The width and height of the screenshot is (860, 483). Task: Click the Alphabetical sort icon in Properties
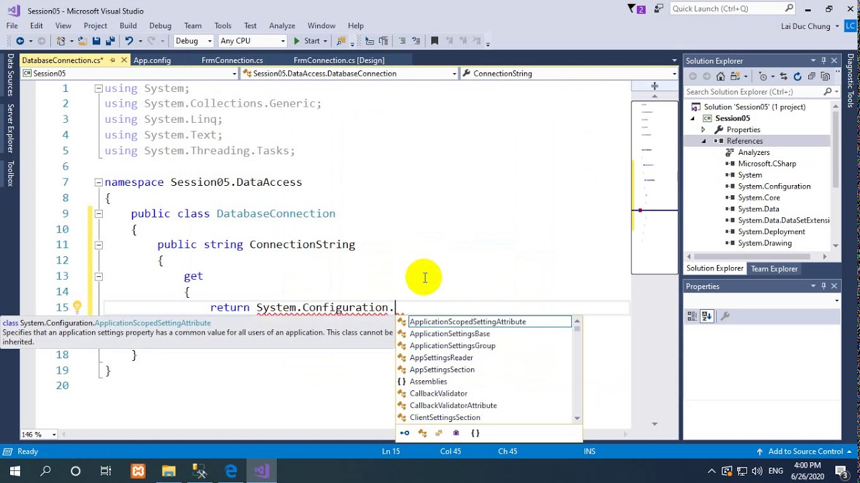tap(706, 316)
